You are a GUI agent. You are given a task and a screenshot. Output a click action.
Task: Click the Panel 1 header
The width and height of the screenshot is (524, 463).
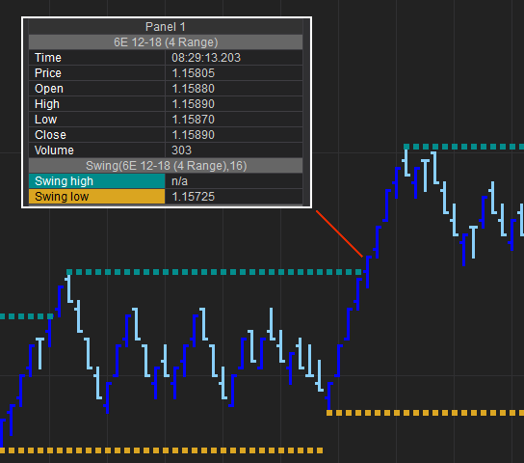pos(166,27)
